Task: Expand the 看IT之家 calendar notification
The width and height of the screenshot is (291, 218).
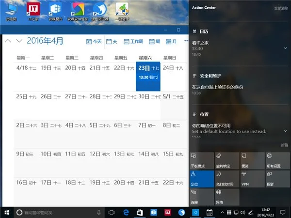Action: tap(285, 48)
